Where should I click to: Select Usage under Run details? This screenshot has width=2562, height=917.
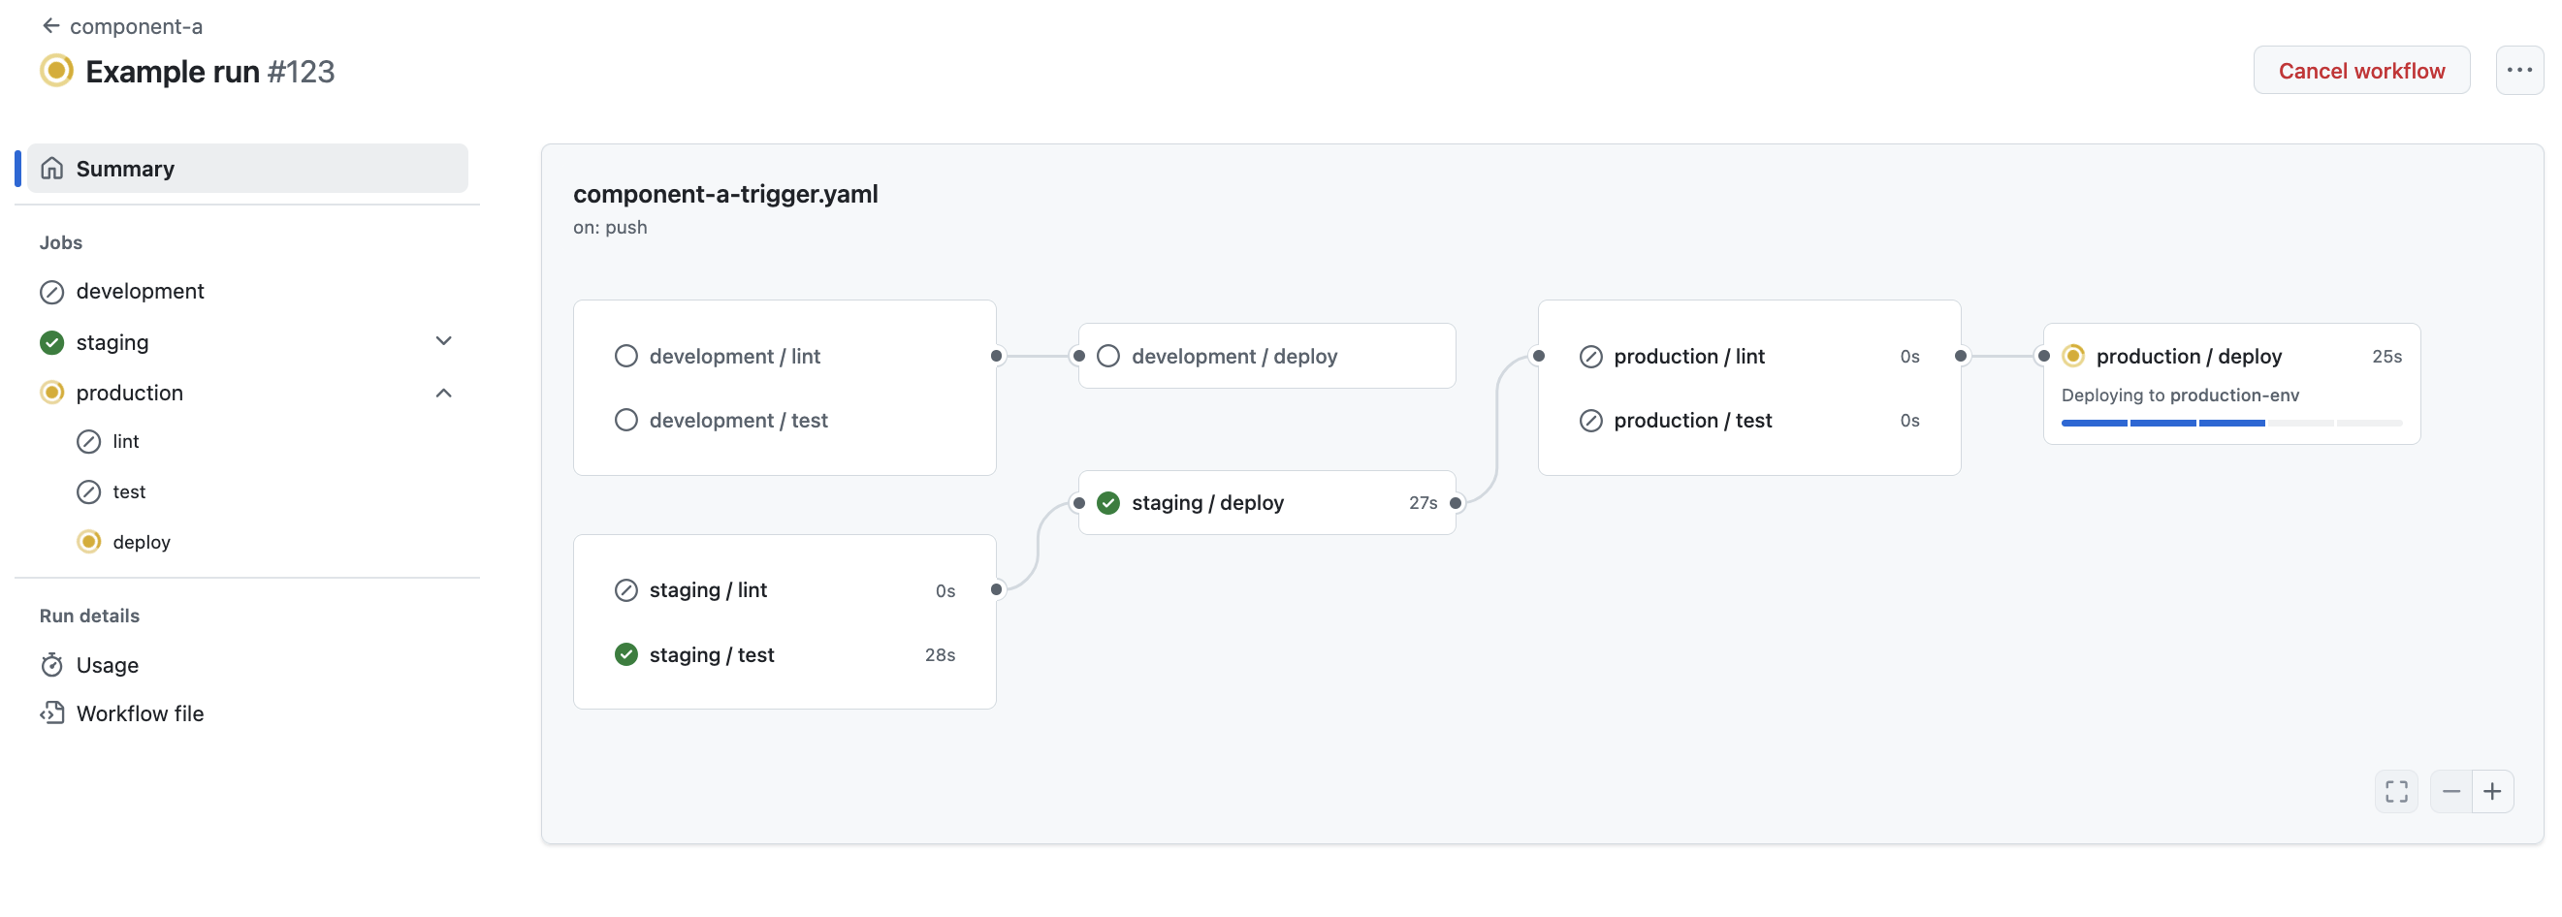tap(108, 664)
